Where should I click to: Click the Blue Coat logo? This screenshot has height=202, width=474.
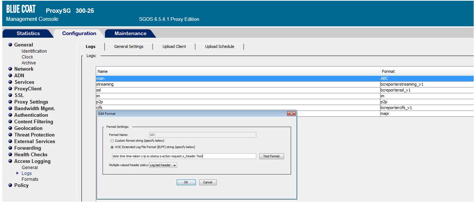21,10
